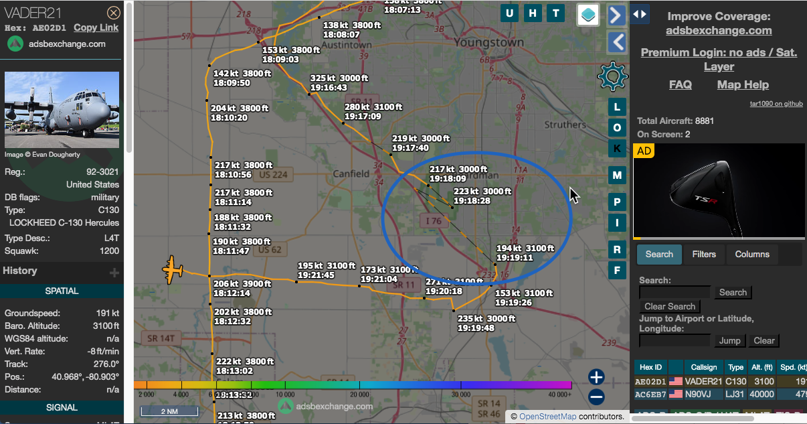Zoom in with plus map button
807x424 pixels.
596,376
